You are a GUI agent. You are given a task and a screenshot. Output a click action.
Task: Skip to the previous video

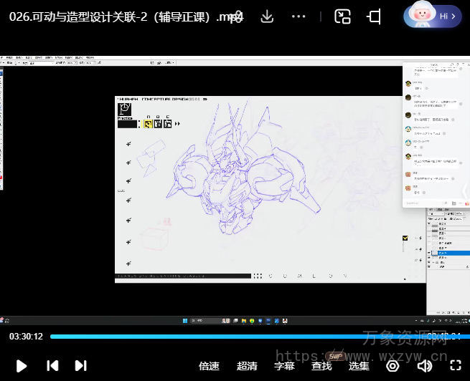(52, 365)
